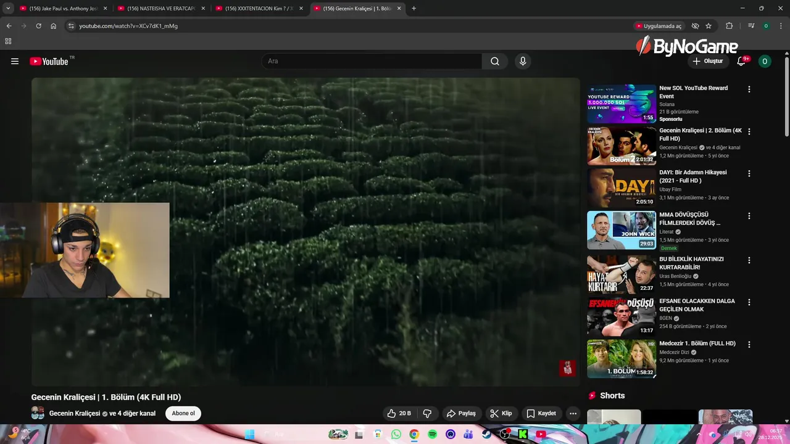Screen dimensions: 790x444
Task: Open the browser home page button
Action: click(53, 26)
